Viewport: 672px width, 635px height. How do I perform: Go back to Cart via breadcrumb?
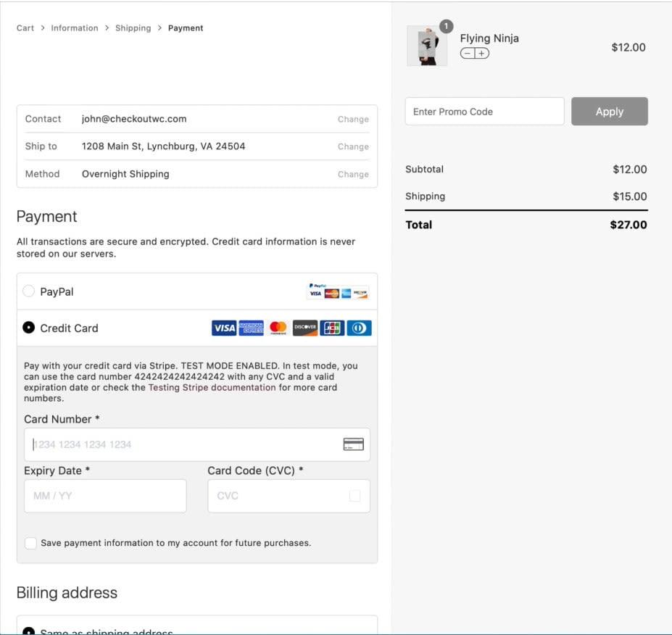click(x=25, y=28)
